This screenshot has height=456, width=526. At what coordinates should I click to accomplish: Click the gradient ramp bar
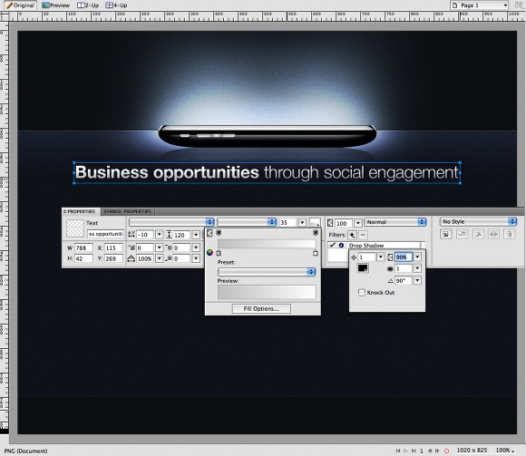click(x=267, y=244)
